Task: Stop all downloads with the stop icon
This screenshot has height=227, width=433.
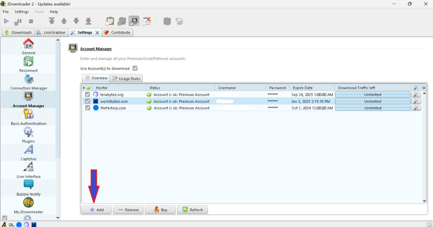Action: (31, 21)
